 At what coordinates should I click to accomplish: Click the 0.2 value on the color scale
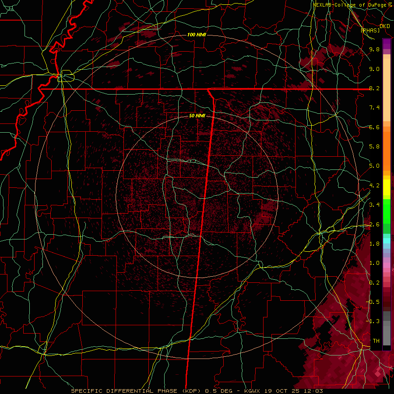[x=374, y=283]
